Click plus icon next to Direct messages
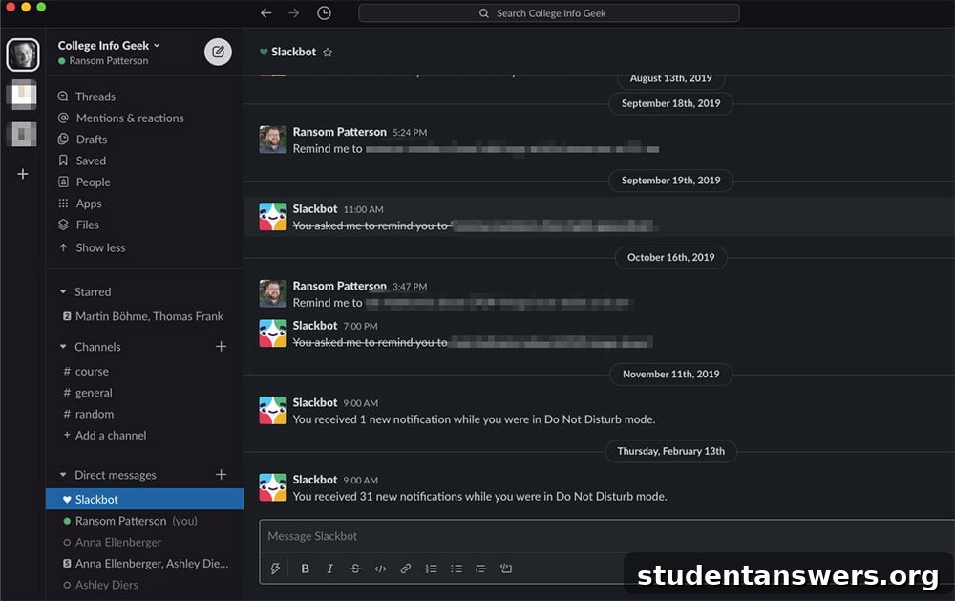Viewport: 955px width, 601px height. click(x=222, y=474)
